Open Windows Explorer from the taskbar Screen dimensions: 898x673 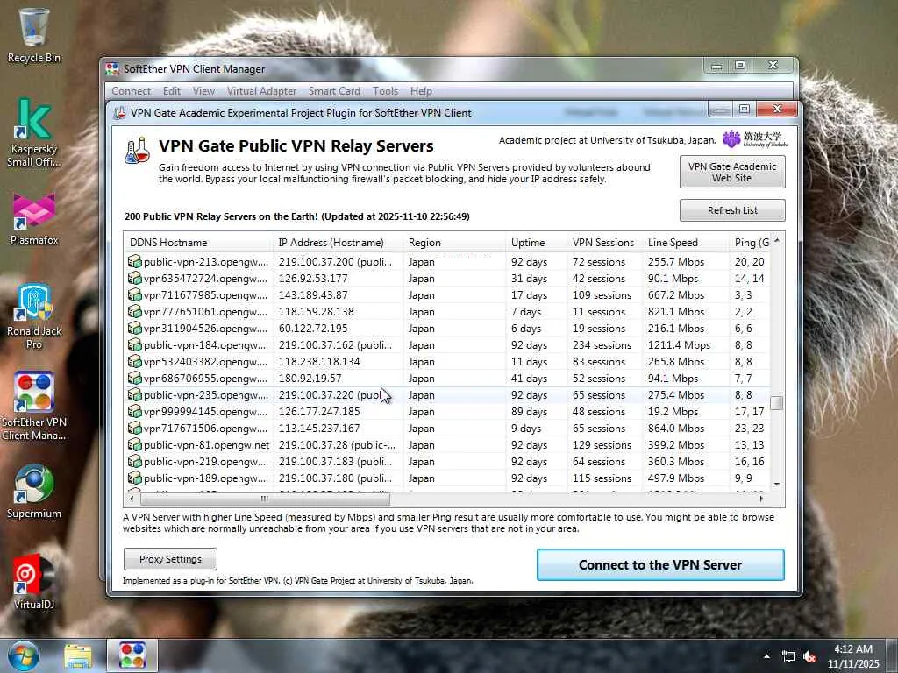78,655
